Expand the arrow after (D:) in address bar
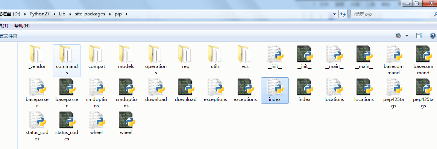Image resolution: width=437 pixels, height=149 pixels. pos(25,14)
